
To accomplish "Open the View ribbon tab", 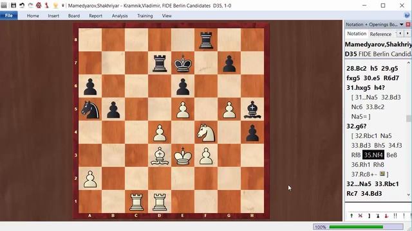I will [x=167, y=15].
